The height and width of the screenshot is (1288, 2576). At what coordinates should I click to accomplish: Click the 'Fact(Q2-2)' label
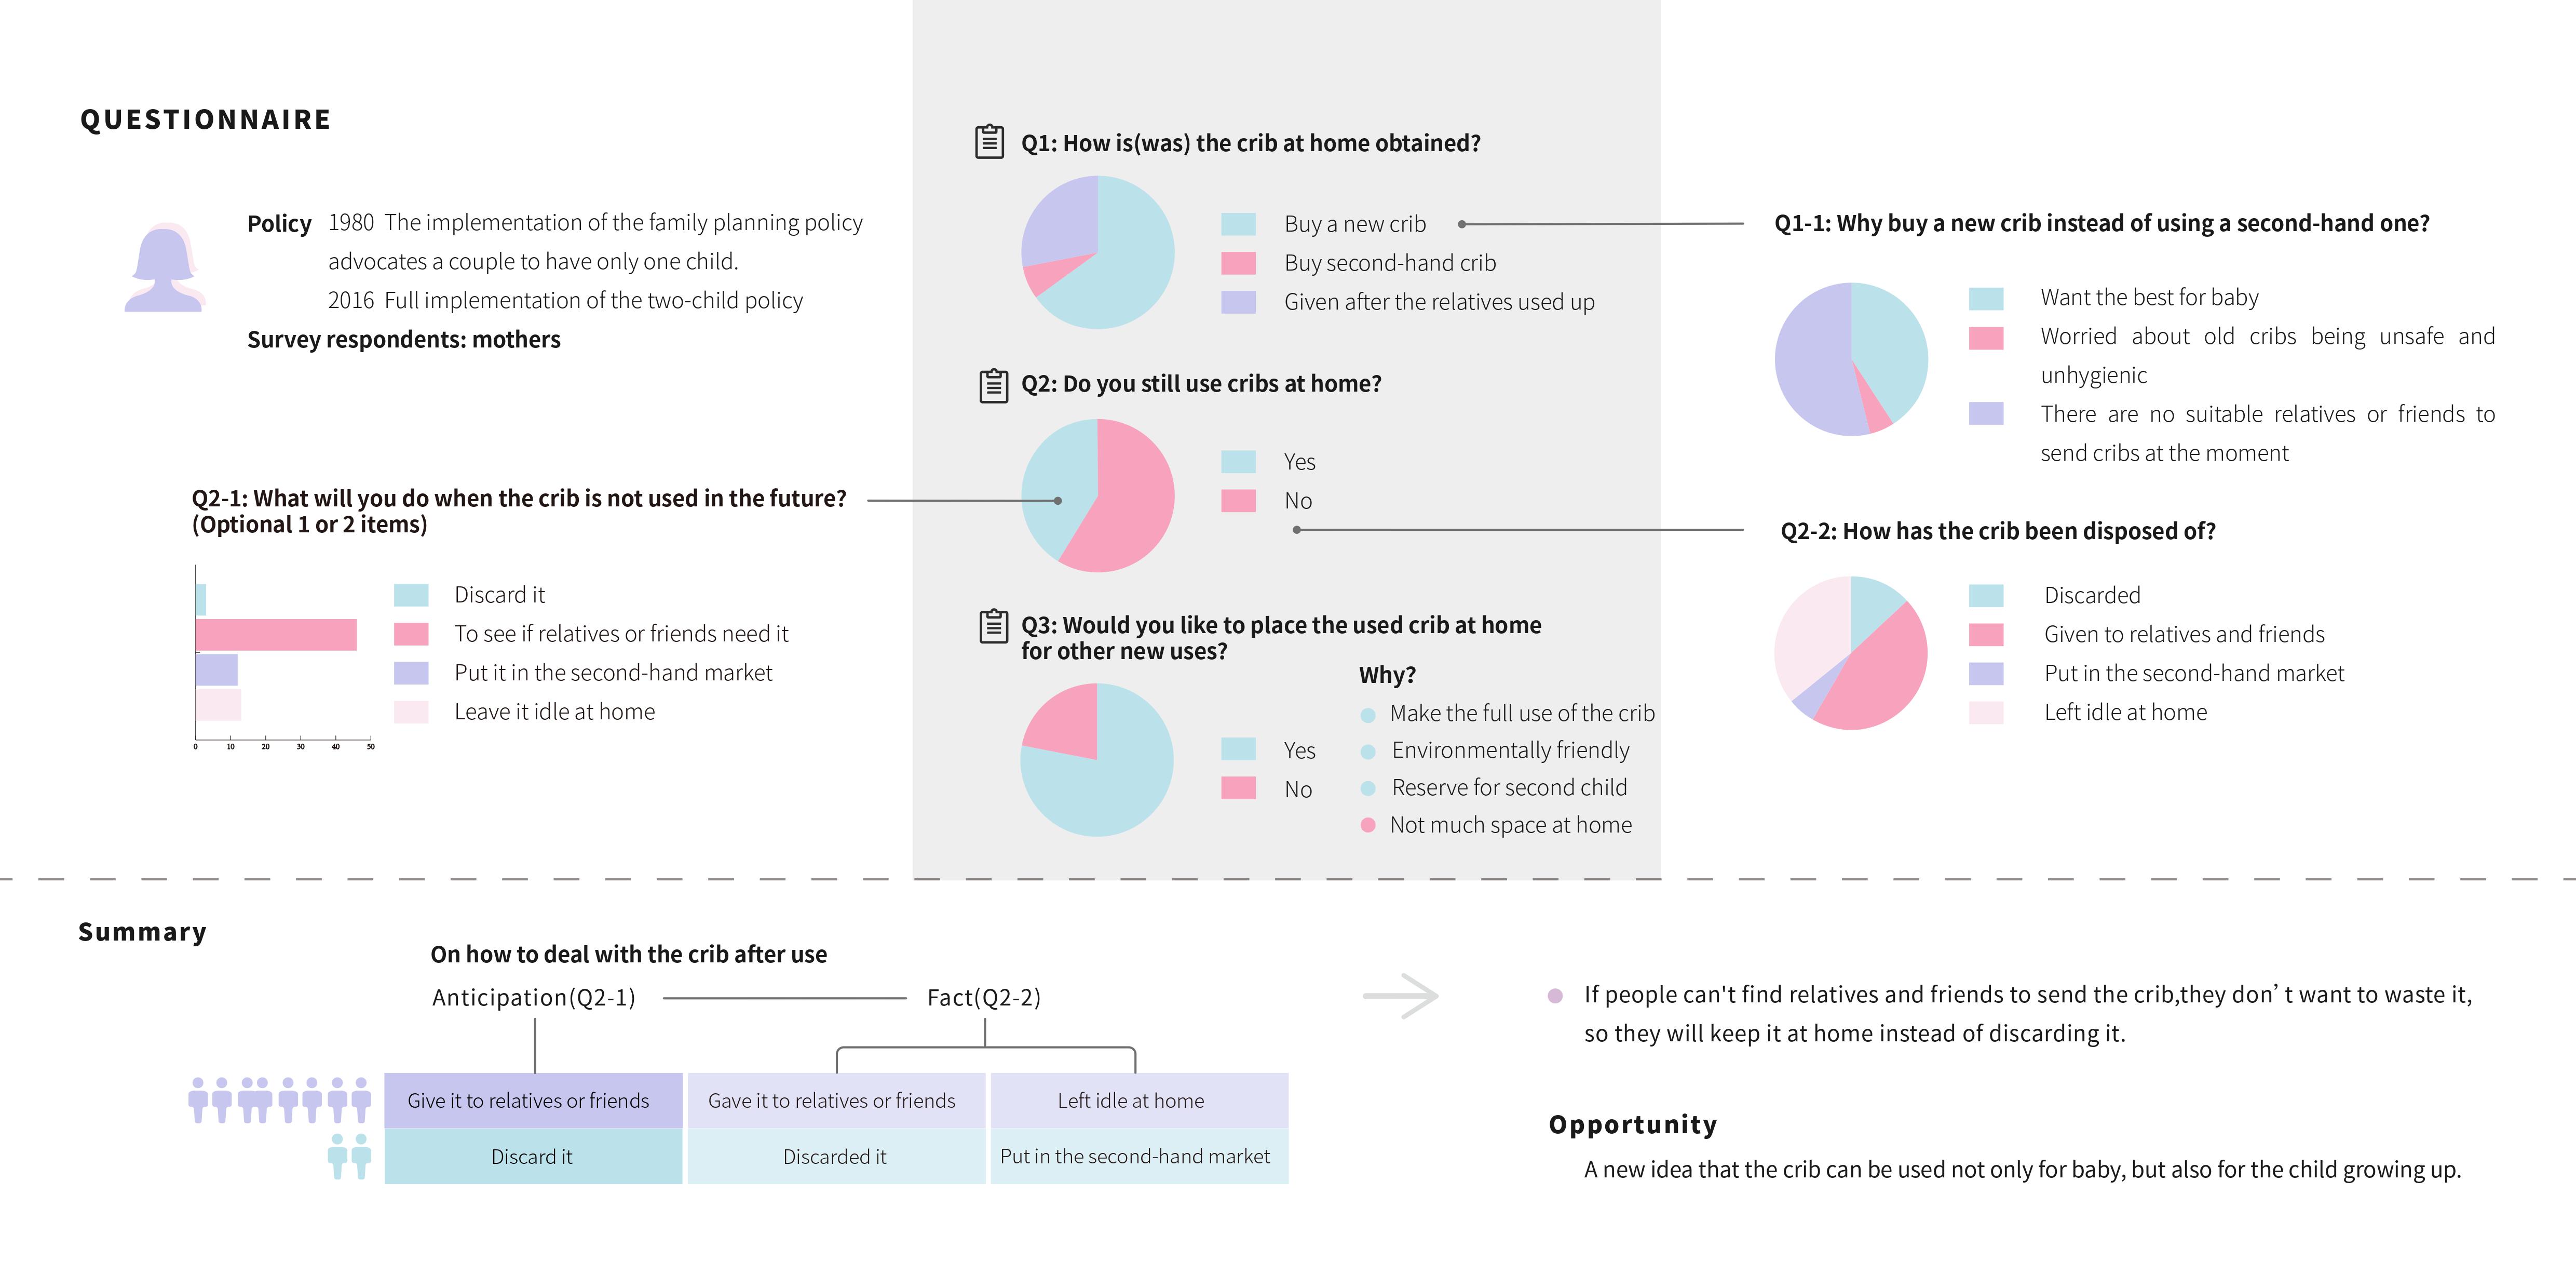tap(984, 998)
